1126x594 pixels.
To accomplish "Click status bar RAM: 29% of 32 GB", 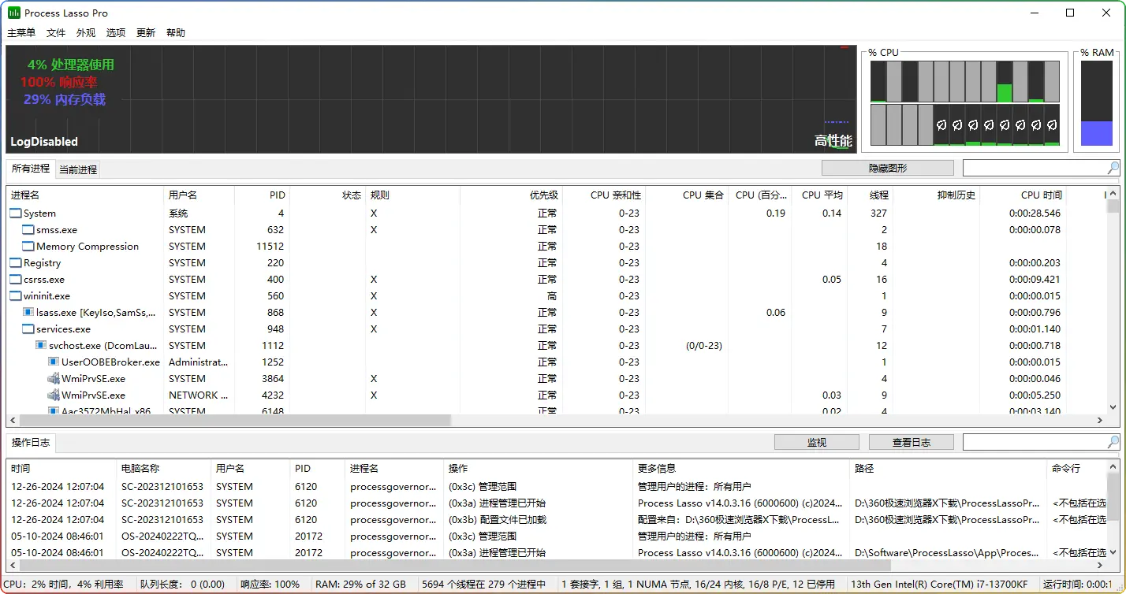I will click(361, 585).
